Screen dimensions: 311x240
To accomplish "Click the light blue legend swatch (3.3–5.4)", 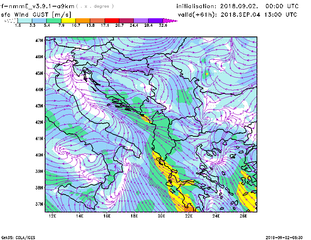I will coord(39,21).
